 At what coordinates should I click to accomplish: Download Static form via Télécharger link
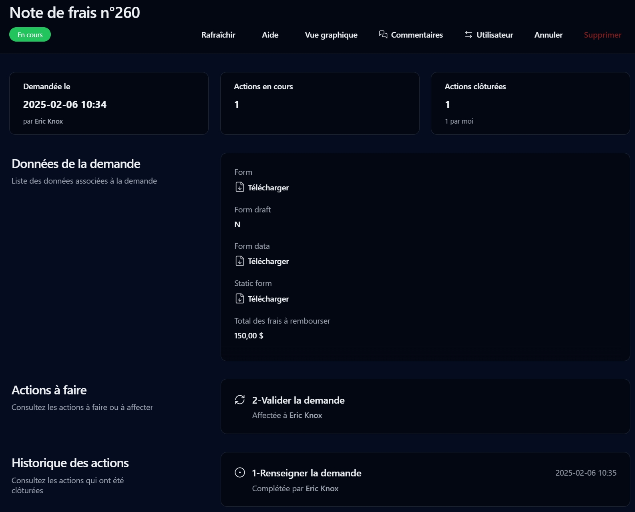pos(268,299)
